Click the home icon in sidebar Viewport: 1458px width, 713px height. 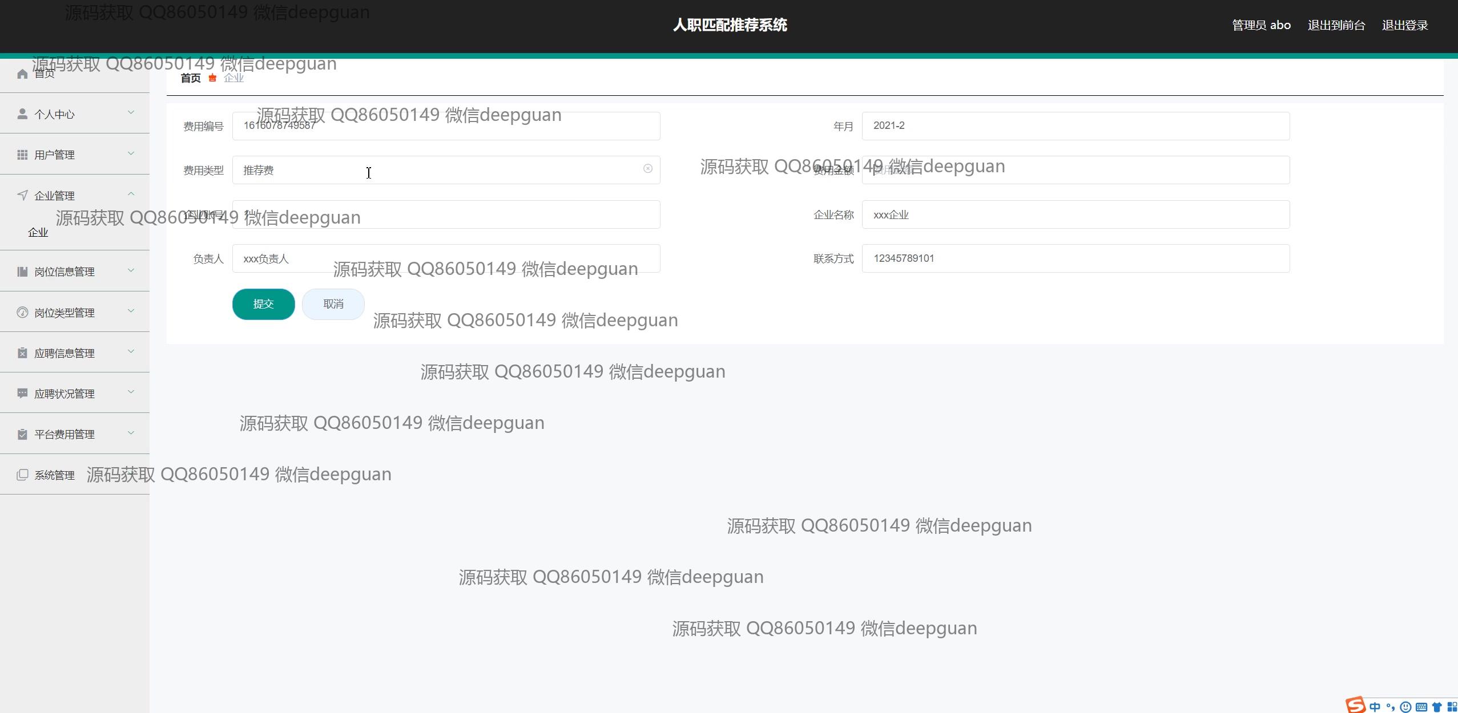click(x=22, y=74)
